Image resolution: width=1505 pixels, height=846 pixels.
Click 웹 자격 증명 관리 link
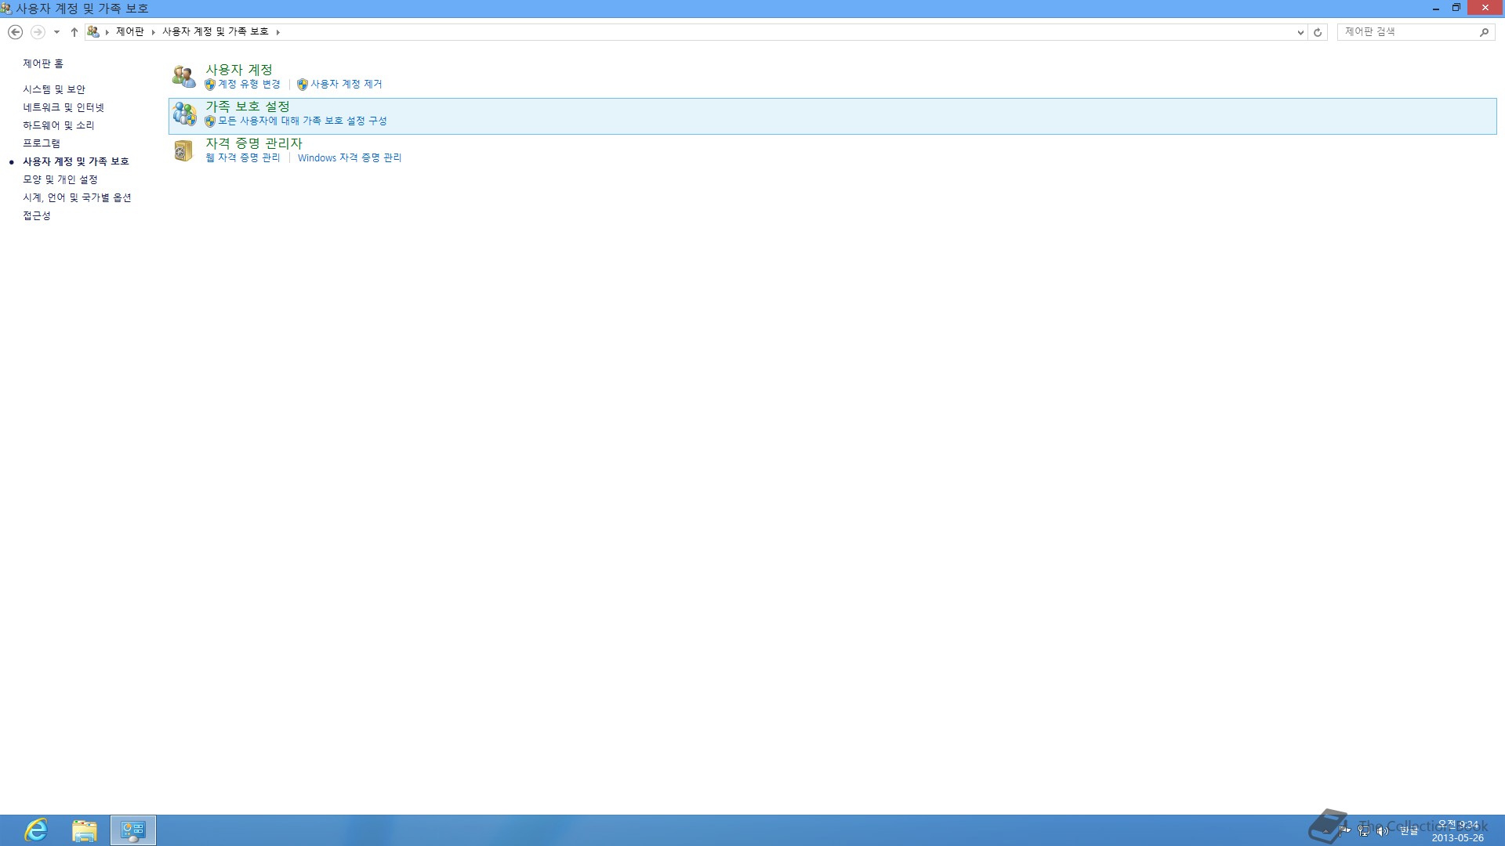(x=243, y=157)
